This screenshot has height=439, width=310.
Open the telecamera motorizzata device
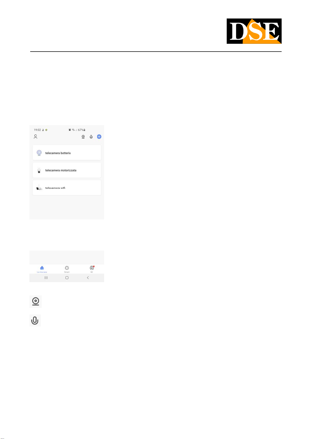pyautogui.click(x=67, y=170)
